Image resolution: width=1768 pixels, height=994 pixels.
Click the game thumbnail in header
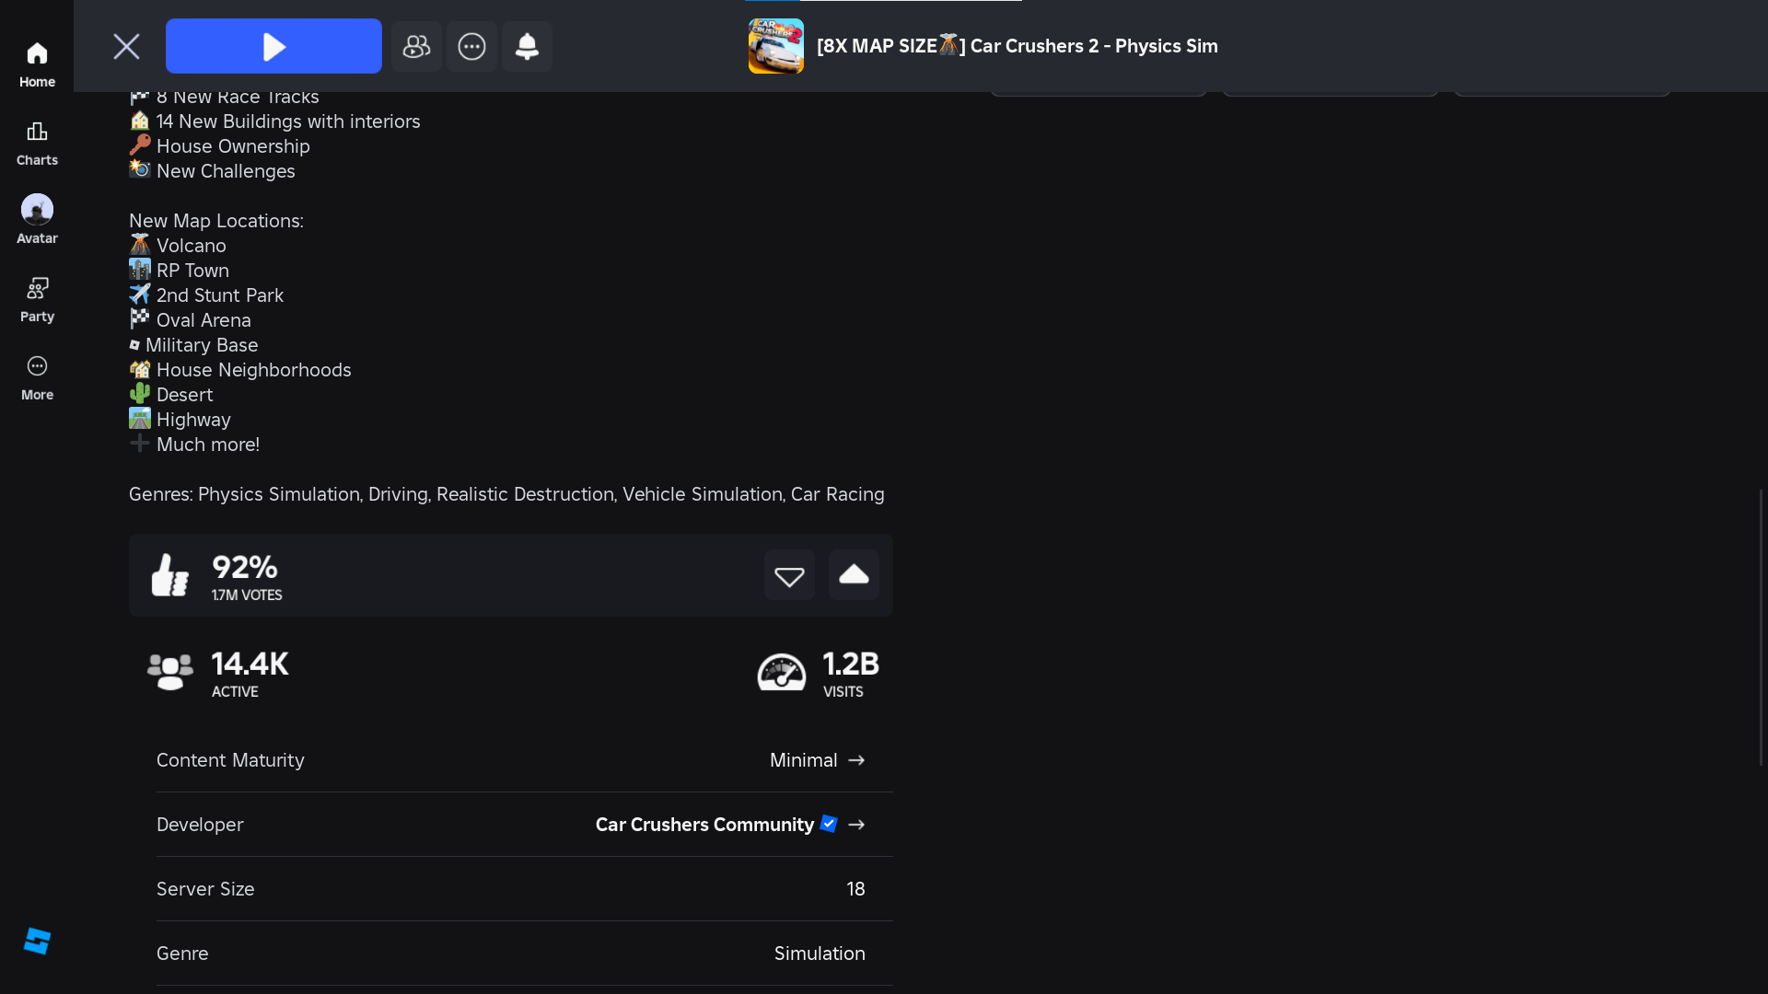pyautogui.click(x=775, y=46)
